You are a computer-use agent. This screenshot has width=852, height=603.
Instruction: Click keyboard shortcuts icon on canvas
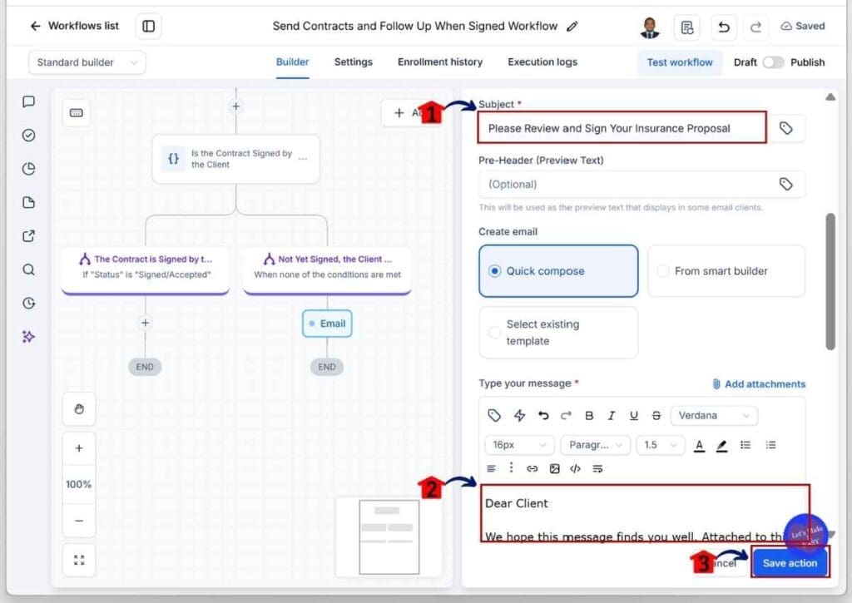click(76, 113)
